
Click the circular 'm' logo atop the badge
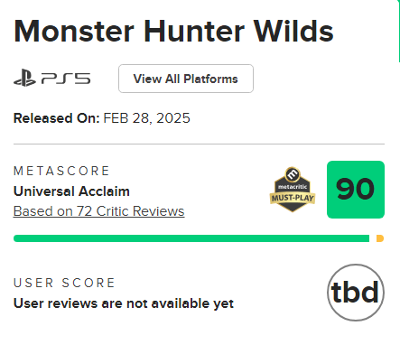pyautogui.click(x=293, y=174)
